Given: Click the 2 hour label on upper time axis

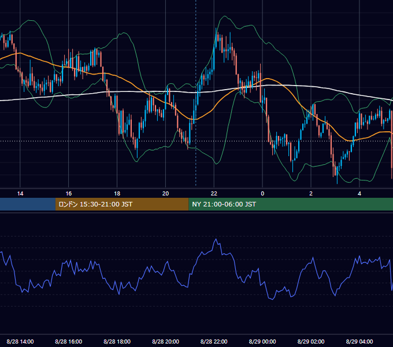Looking at the screenshot, I should tap(311, 194).
